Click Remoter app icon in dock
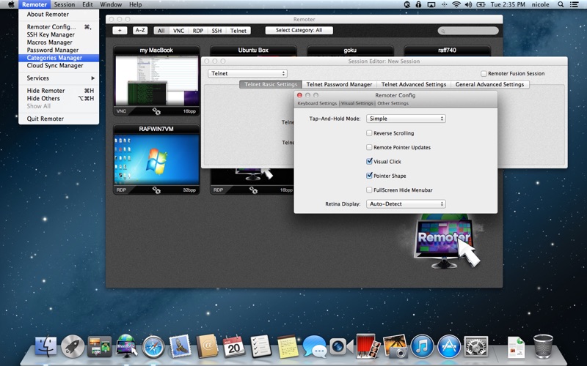Image resolution: width=587 pixels, height=366 pixels. tap(126, 346)
